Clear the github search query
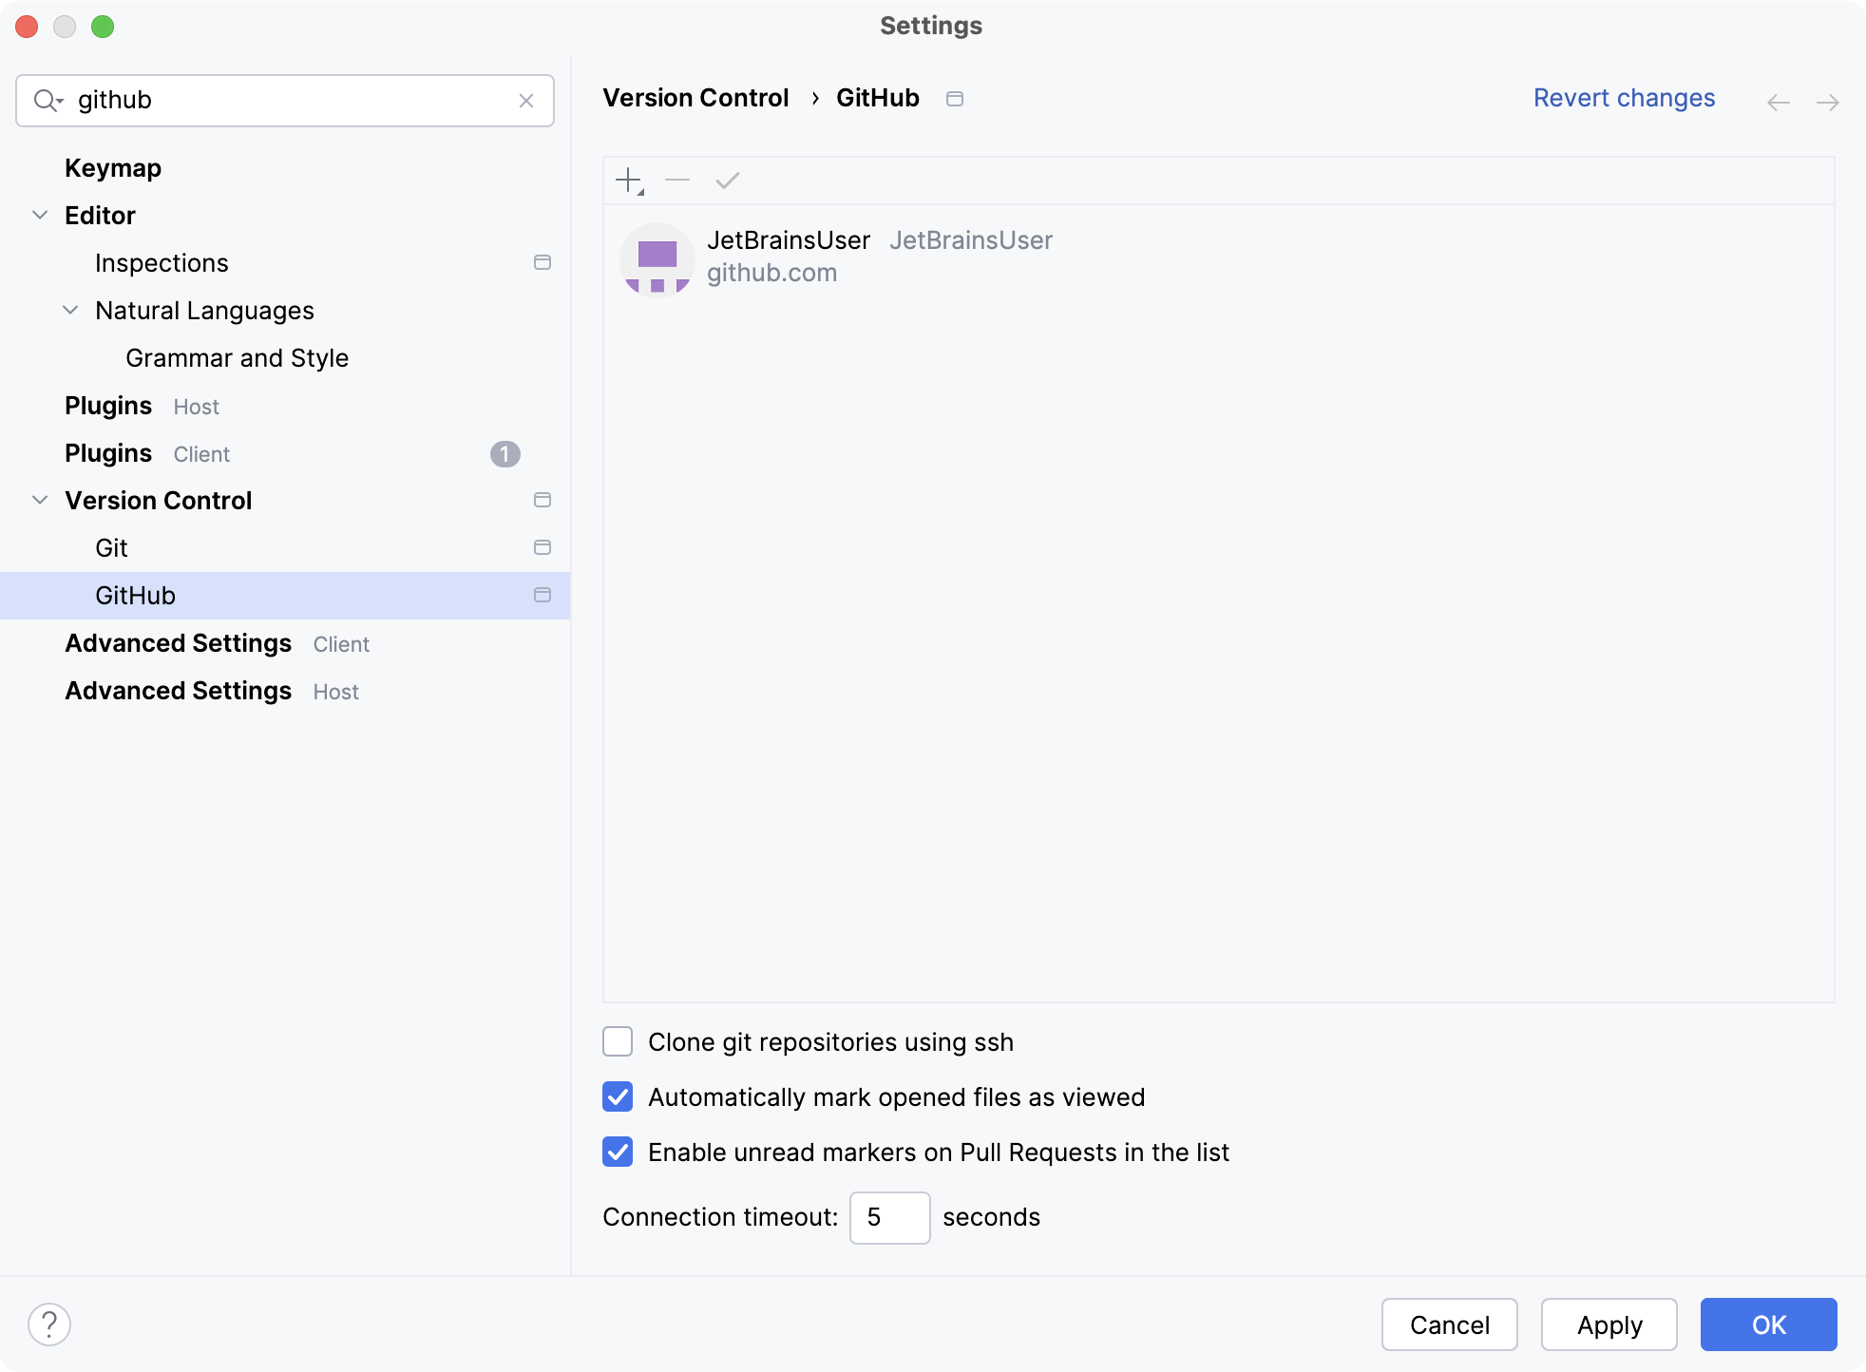The width and height of the screenshot is (1866, 1372). tap(526, 100)
